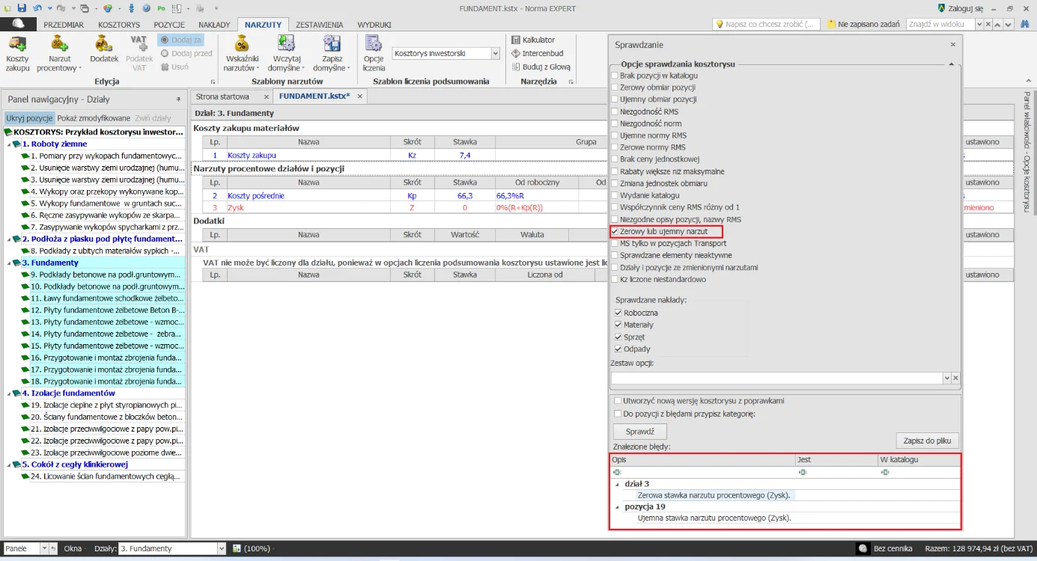Open Wskaźniki narzutów template tool
This screenshot has height=561, width=1037.
pyautogui.click(x=241, y=46)
